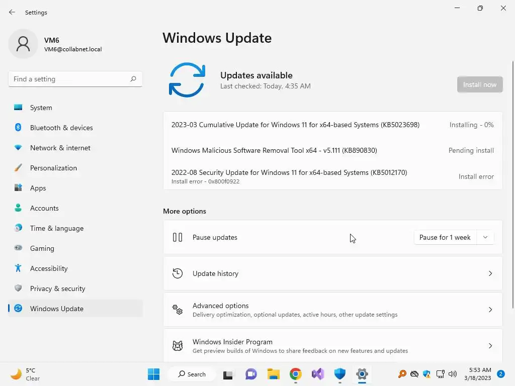Viewport: 515px width, 386px height.
Task: Open the clock showing 5:53 AM 3/18/2023
Action: tap(478, 374)
